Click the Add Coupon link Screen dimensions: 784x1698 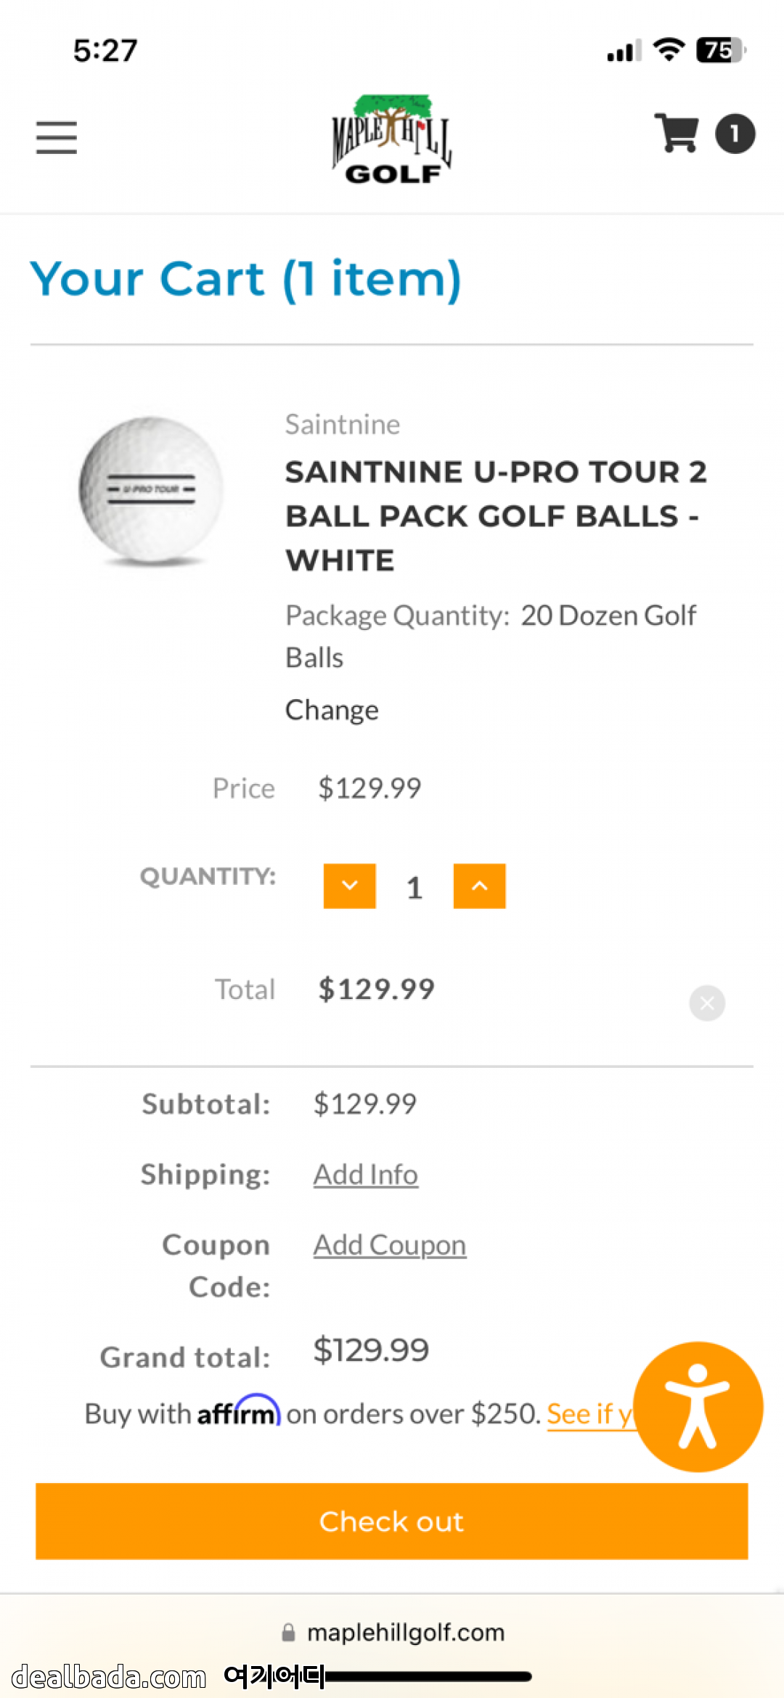tap(390, 1245)
